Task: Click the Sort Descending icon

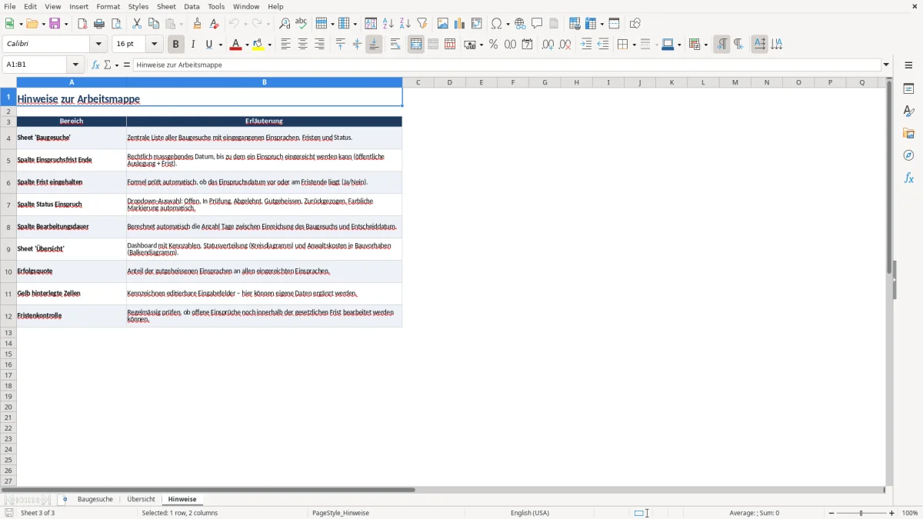Action: tap(405, 24)
